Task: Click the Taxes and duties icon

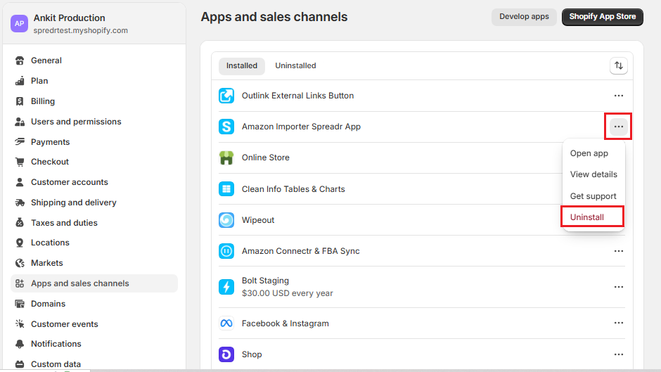Action: (x=20, y=223)
